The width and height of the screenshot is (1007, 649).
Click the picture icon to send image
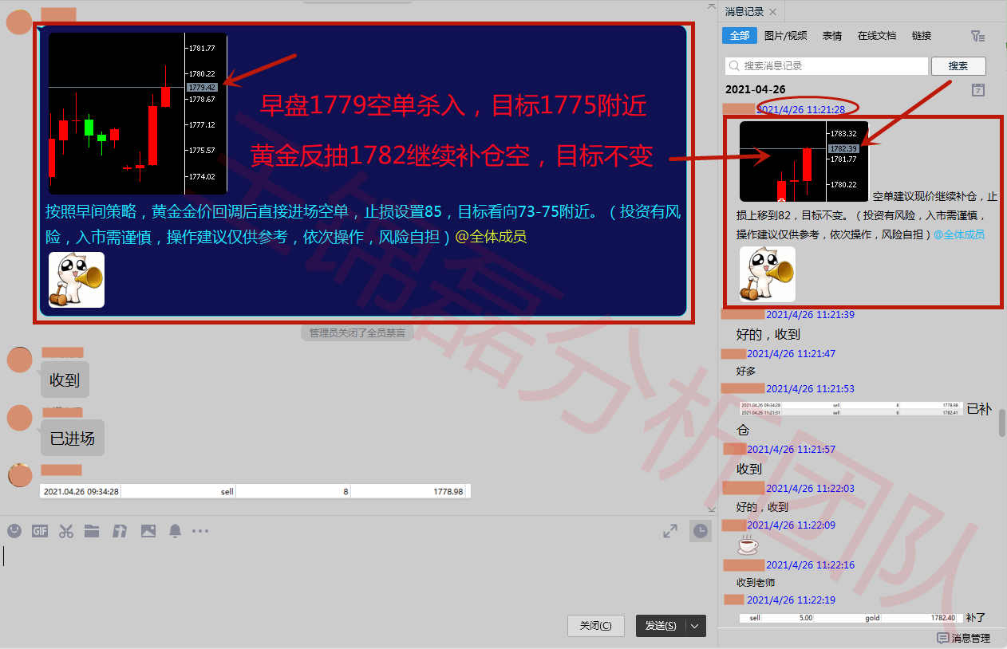[148, 531]
